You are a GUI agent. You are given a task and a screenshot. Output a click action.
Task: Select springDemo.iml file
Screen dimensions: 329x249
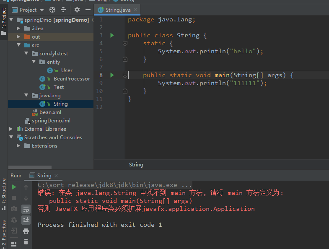[x=51, y=121]
